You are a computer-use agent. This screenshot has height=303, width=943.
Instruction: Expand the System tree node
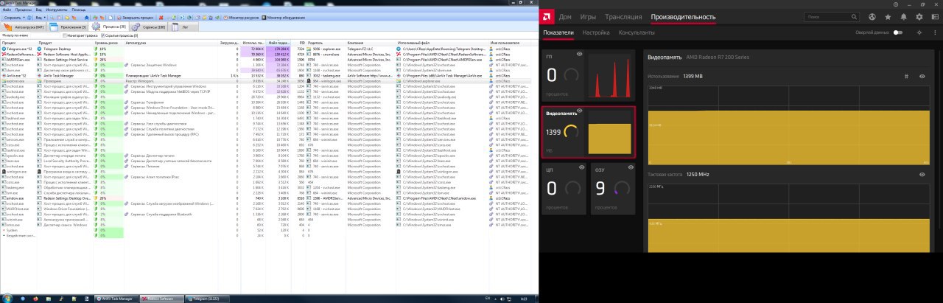point(2,230)
